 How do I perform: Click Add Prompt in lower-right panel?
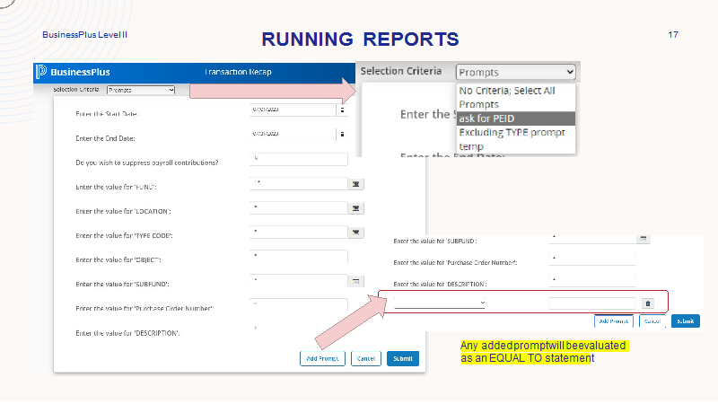[614, 321]
